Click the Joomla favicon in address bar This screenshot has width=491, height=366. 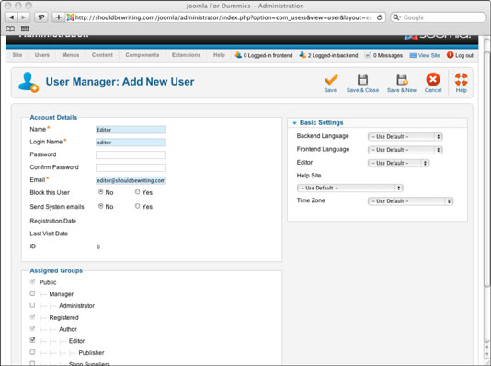(71, 17)
